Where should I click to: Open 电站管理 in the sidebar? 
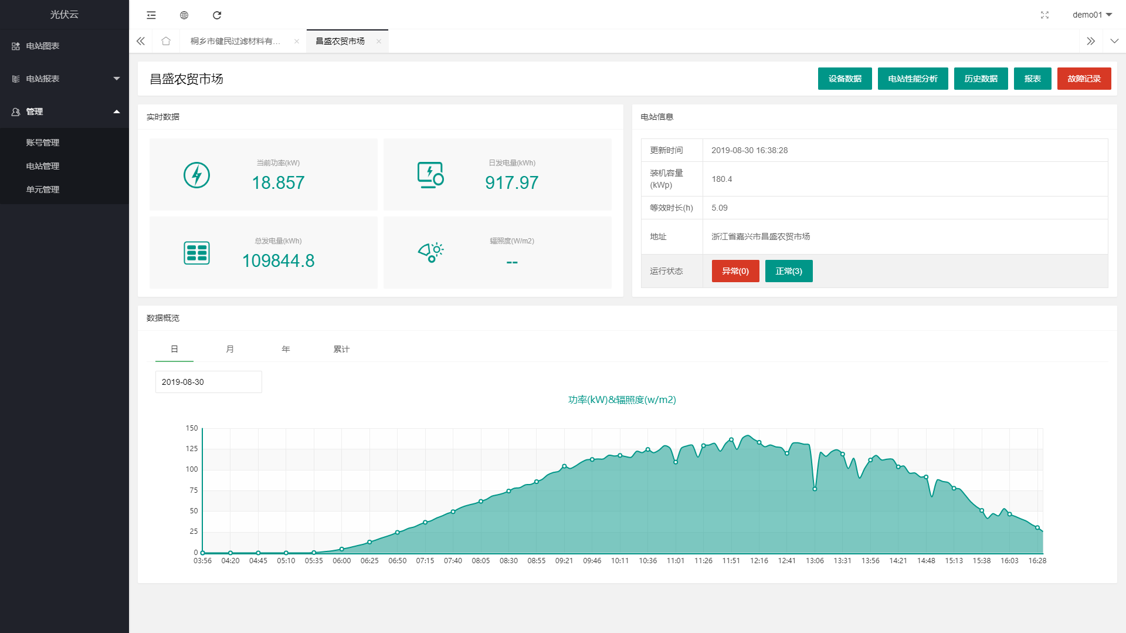[x=43, y=166]
